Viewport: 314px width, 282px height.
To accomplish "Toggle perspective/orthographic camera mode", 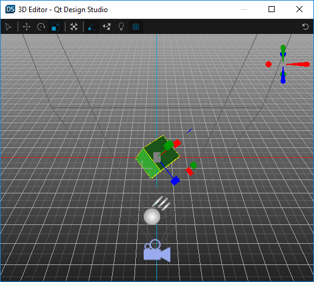I will [92, 27].
